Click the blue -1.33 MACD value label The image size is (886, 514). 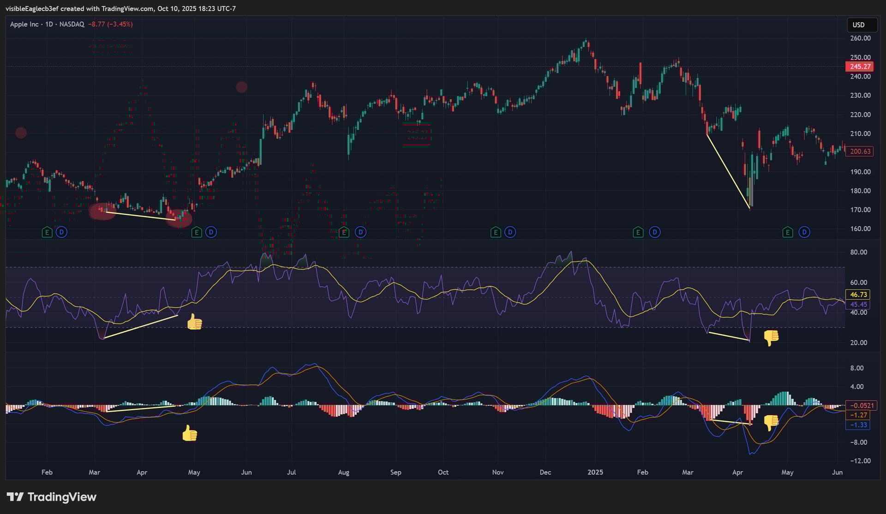pos(858,425)
